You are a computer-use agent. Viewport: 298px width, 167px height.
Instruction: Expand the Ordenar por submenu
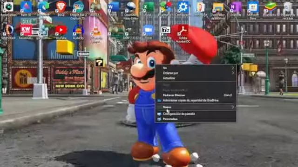196,73
